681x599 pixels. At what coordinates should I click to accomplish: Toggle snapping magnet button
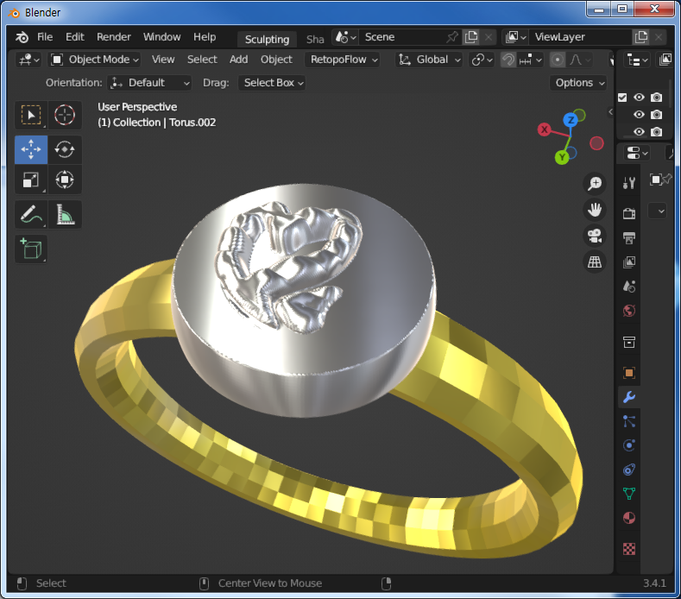click(x=508, y=60)
